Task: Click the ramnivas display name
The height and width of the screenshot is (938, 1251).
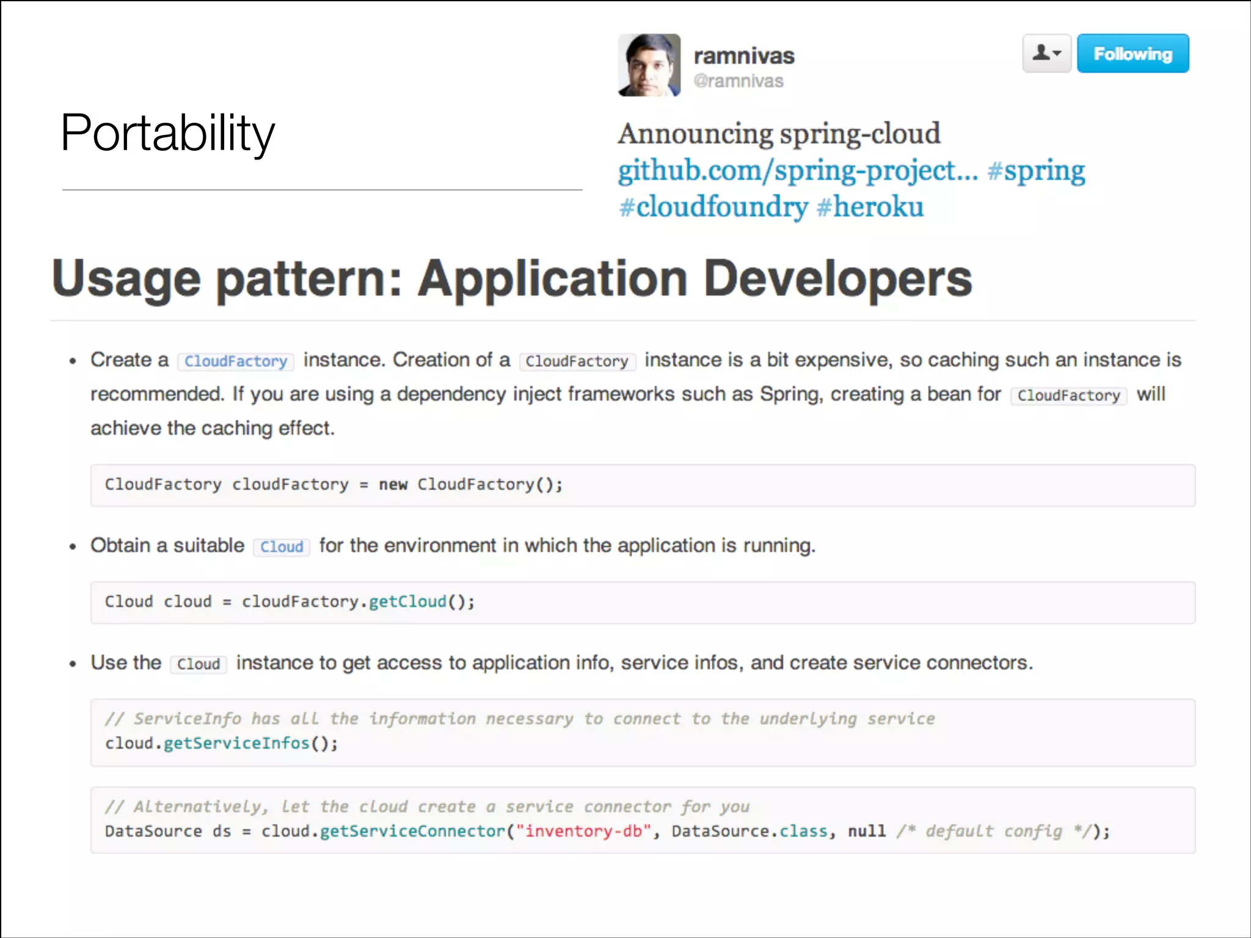Action: tap(743, 56)
